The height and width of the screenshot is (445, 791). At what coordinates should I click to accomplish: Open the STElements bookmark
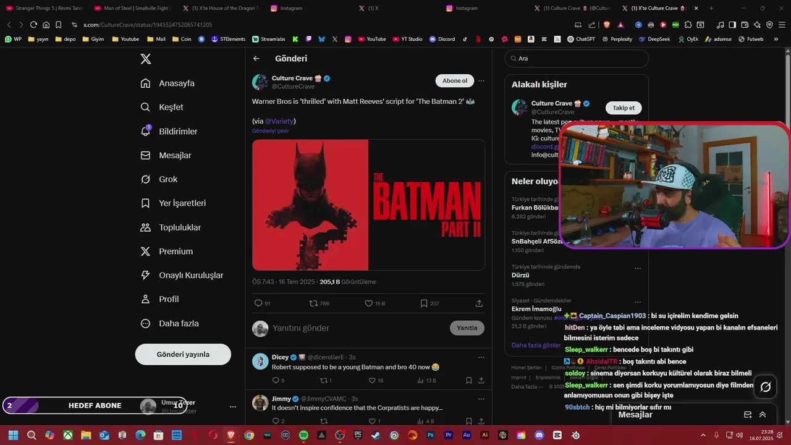(x=228, y=39)
